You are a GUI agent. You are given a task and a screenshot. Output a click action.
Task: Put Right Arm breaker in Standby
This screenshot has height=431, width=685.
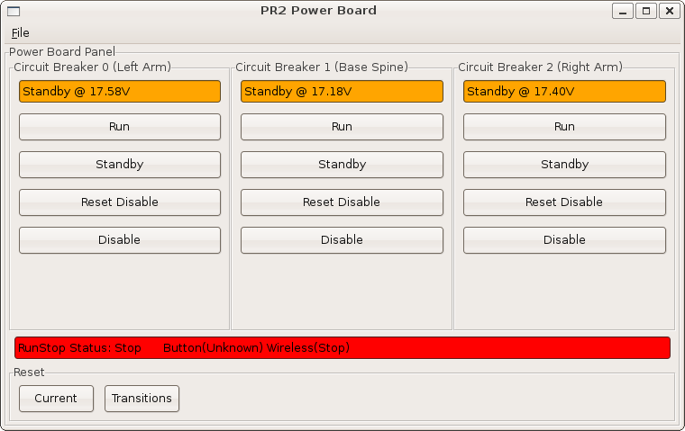click(x=564, y=165)
